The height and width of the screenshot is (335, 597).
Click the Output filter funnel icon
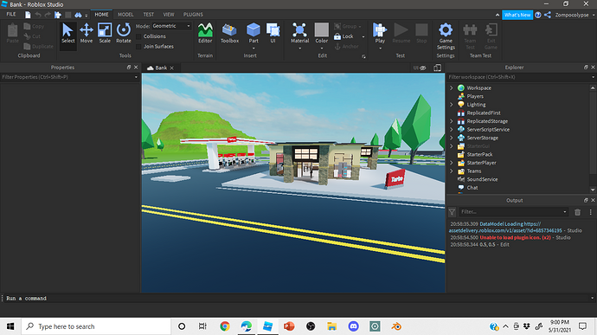pyautogui.click(x=452, y=212)
